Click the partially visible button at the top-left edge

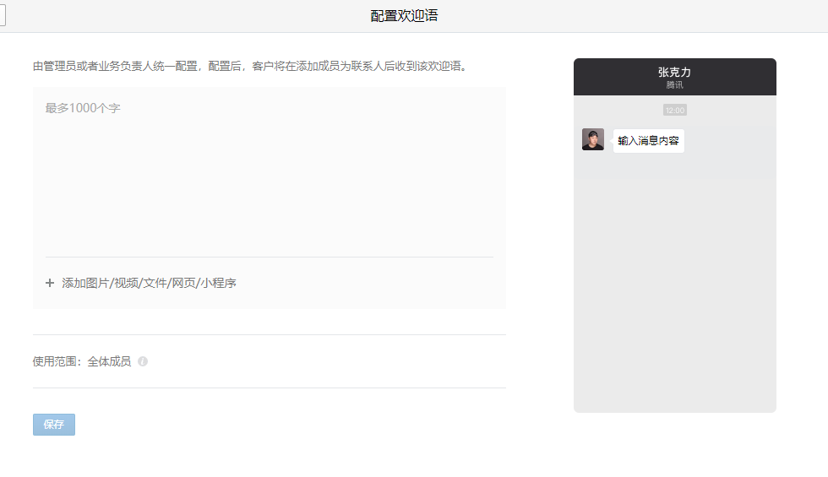coord(3,15)
